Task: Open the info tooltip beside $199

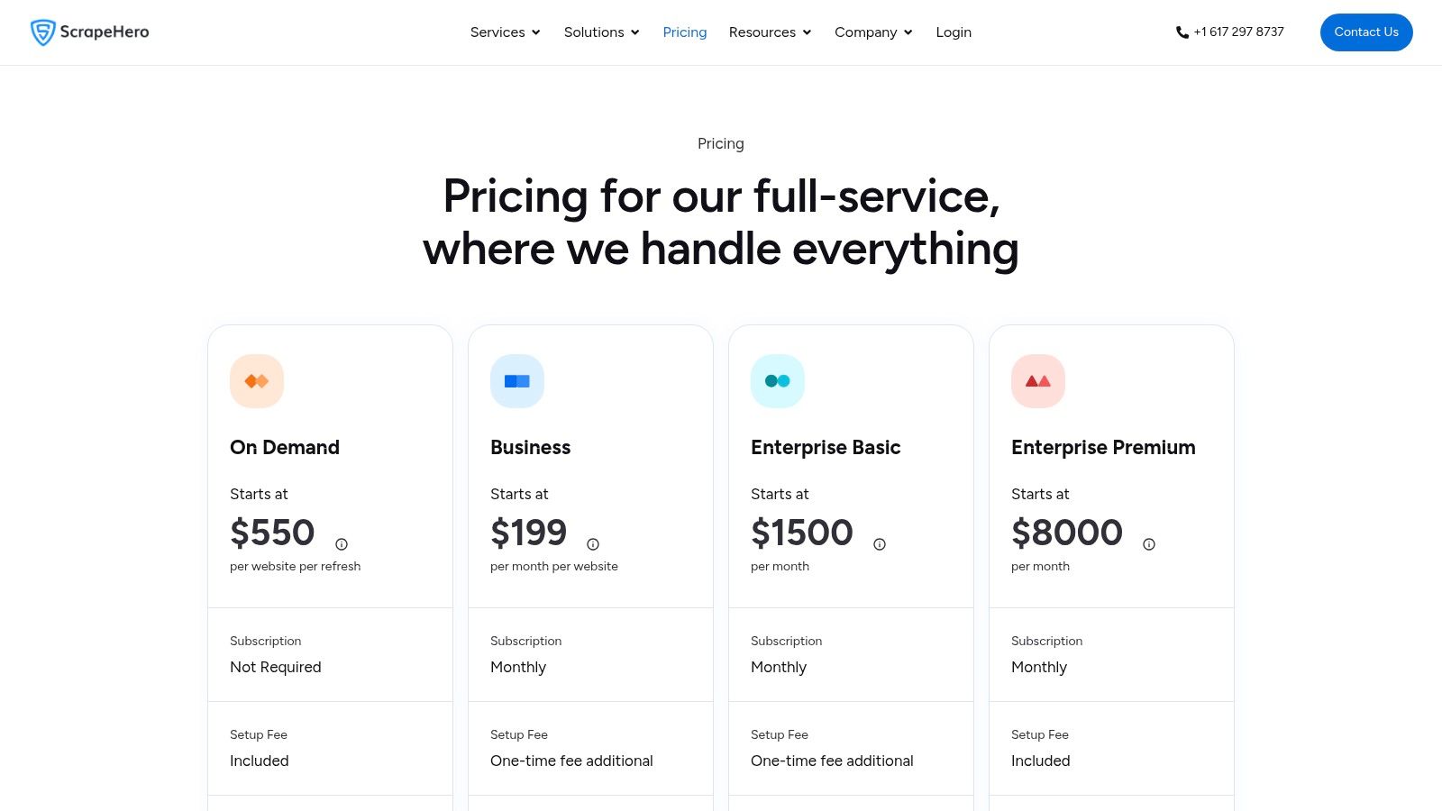Action: [x=592, y=544]
